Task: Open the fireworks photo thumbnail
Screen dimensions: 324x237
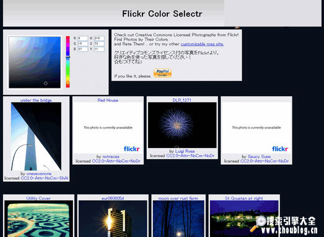Action: coord(182,125)
